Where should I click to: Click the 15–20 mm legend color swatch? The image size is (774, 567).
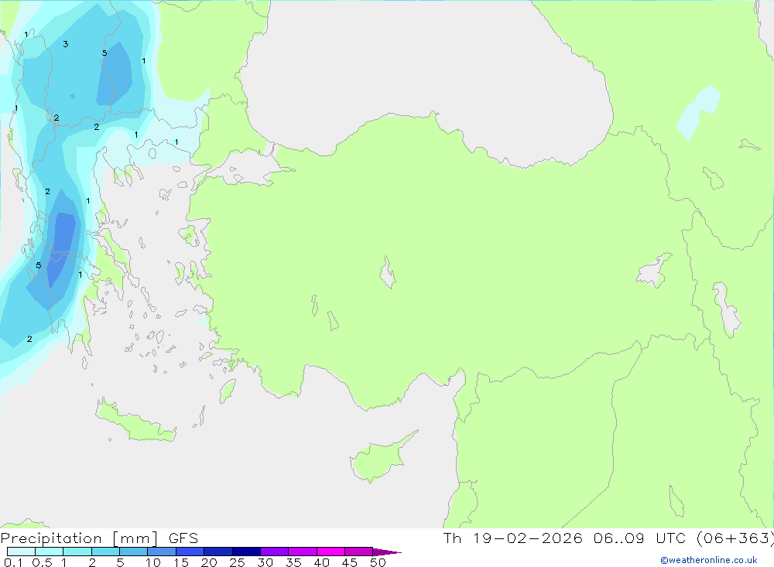(190, 552)
